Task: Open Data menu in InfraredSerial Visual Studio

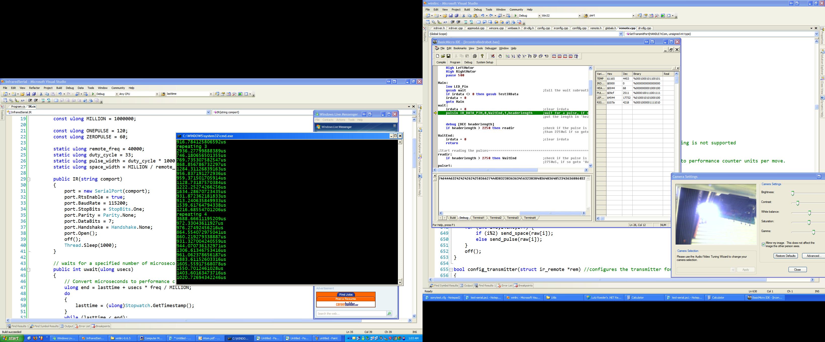Action: [81, 88]
